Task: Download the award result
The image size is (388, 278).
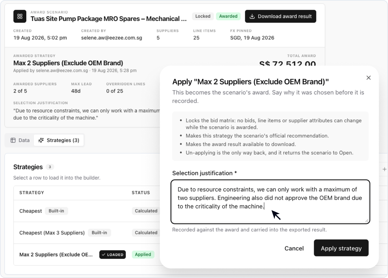Action: coord(280,16)
